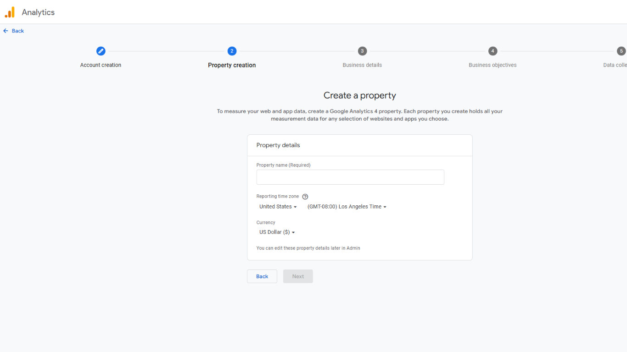
Task: Click the Property details card header
Action: point(278,145)
